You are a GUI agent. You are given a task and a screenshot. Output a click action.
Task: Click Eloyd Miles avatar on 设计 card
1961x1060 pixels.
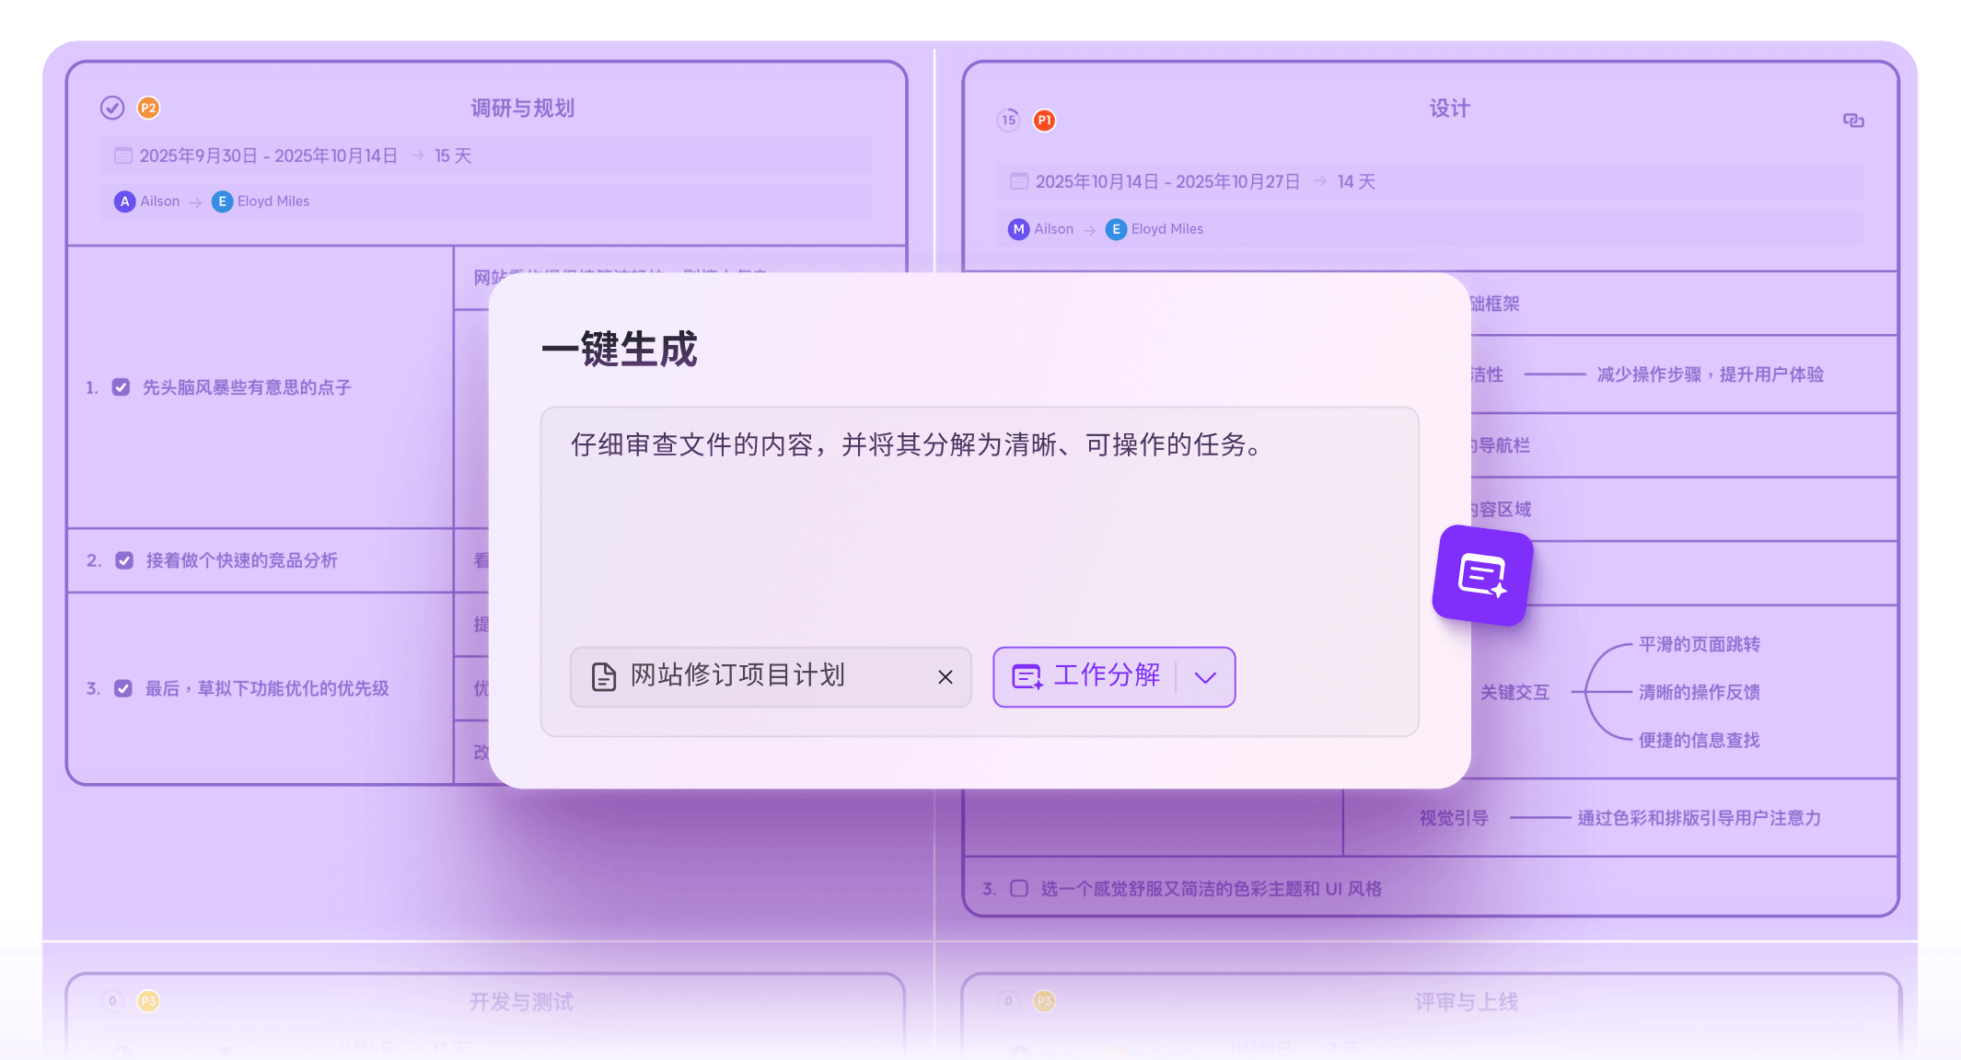[x=1115, y=229]
